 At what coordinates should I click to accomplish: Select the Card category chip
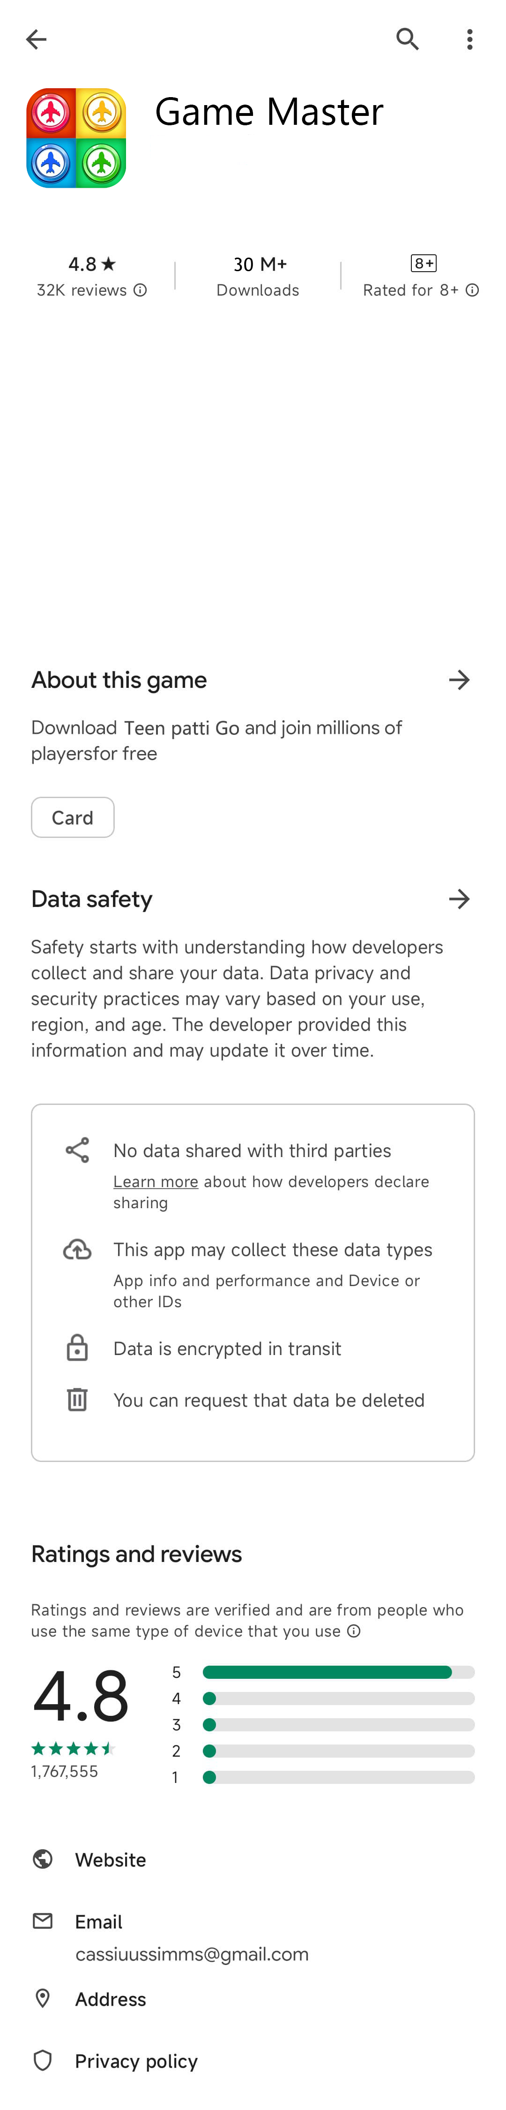point(73,816)
